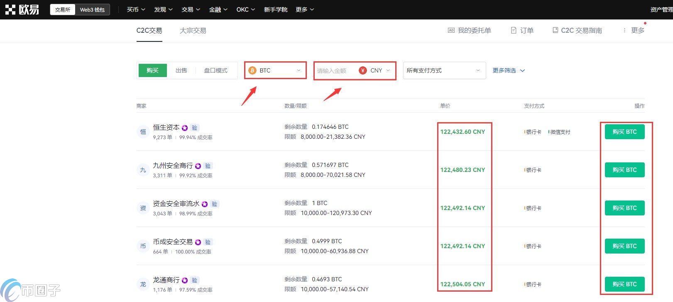Switch to 盘口模式 order book view

click(x=215, y=70)
